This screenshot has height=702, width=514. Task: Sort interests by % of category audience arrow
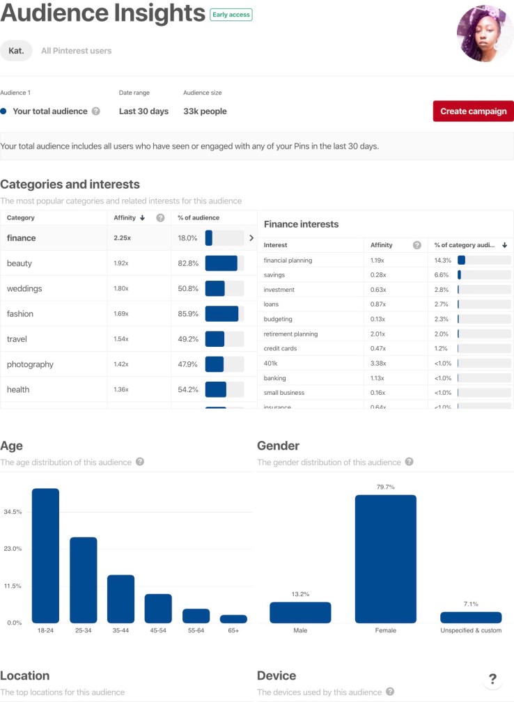(x=504, y=245)
